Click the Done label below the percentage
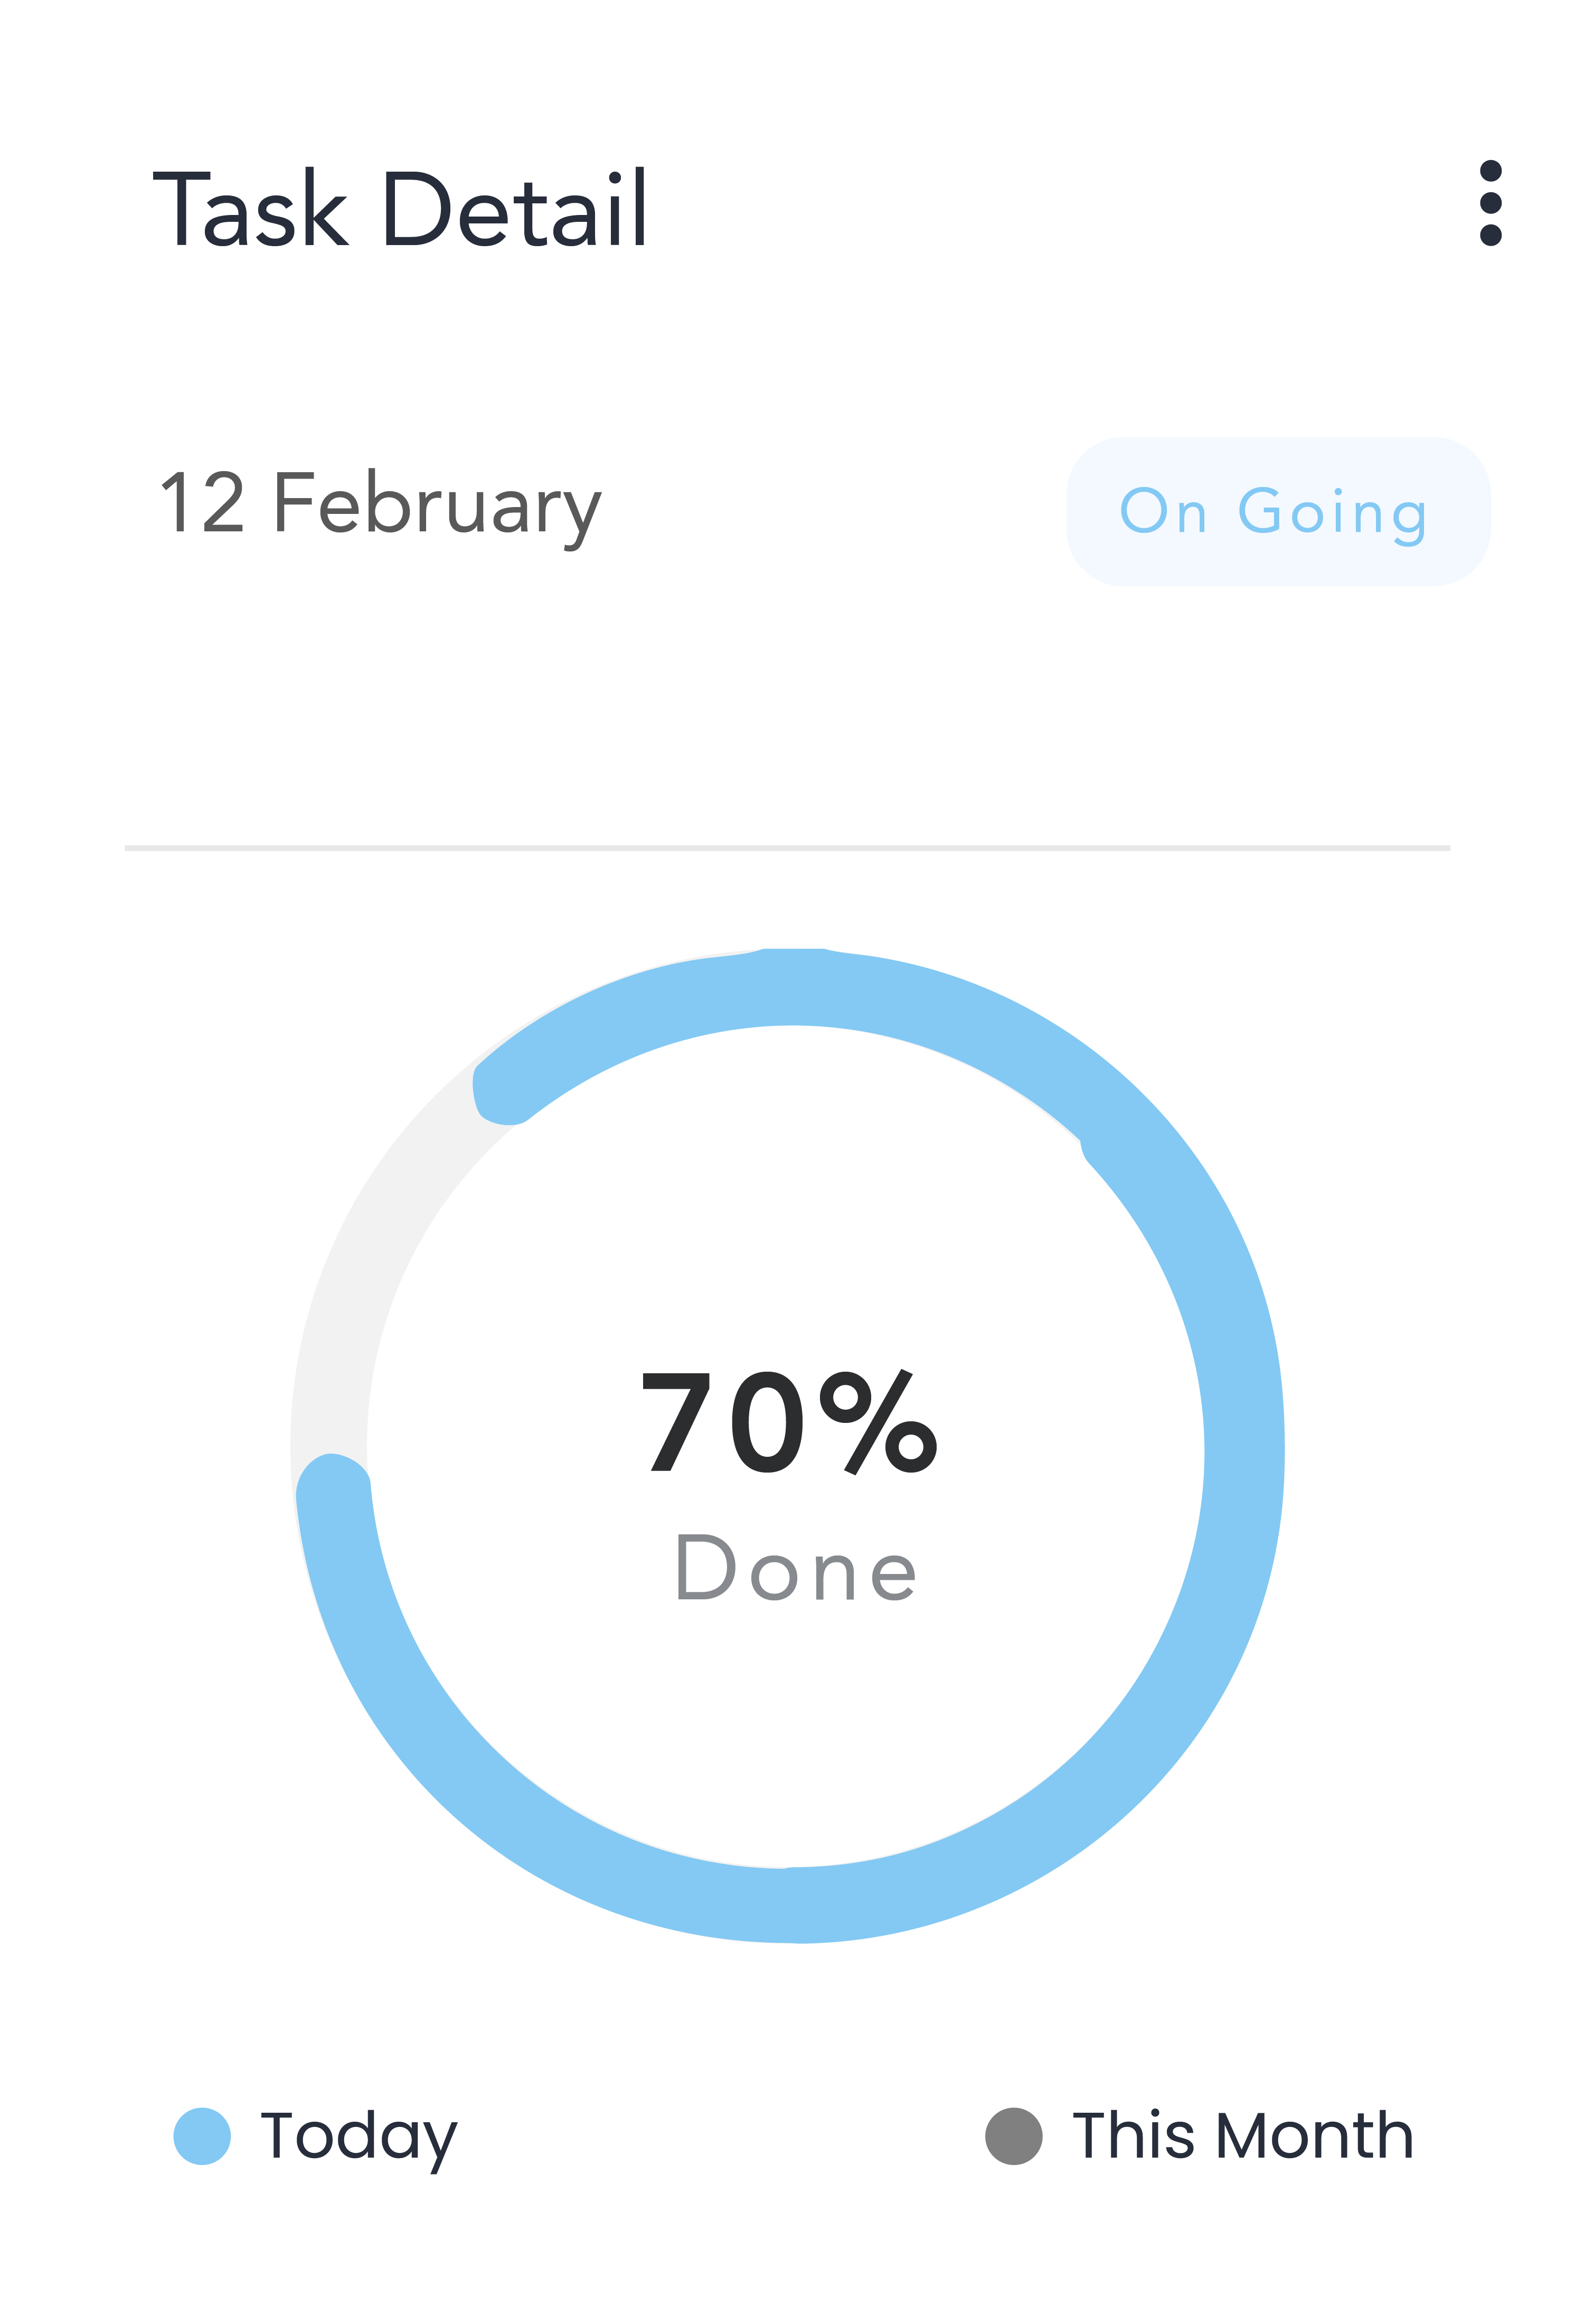 point(796,1568)
